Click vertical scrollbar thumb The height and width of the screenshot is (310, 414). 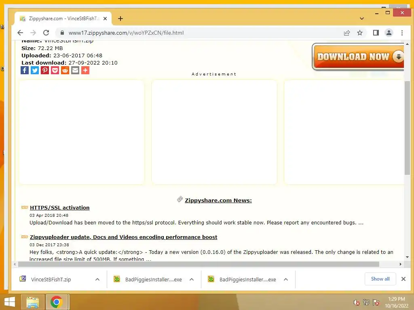pyautogui.click(x=407, y=128)
